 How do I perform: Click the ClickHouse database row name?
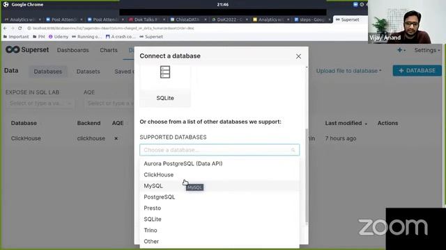point(26,138)
